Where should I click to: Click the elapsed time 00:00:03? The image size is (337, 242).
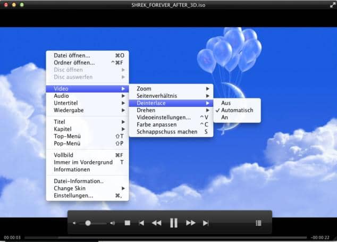coord(12,238)
